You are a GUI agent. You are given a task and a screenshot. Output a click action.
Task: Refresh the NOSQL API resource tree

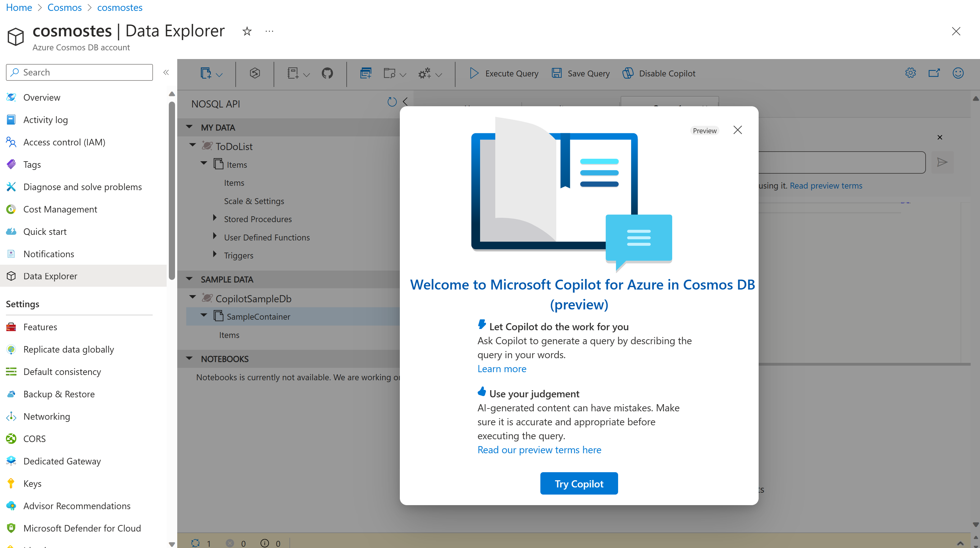[391, 102]
